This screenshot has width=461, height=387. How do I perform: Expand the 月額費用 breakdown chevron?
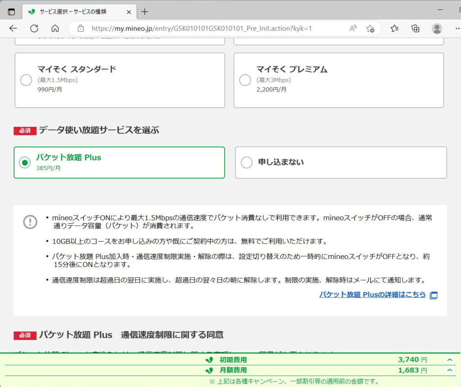(450, 370)
